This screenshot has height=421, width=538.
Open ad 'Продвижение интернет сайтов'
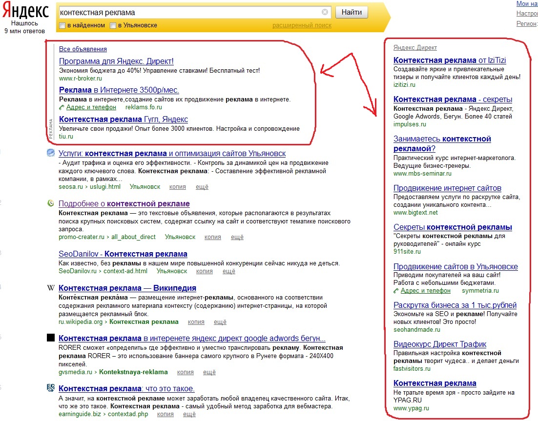(x=447, y=188)
